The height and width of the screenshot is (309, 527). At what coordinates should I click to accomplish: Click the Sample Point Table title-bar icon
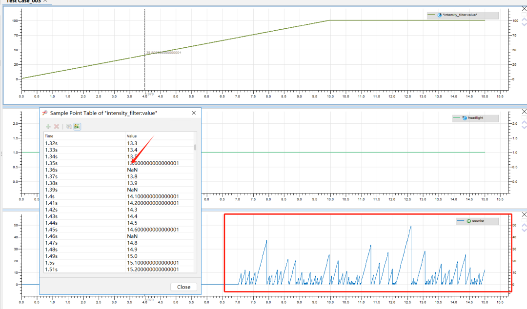click(45, 113)
